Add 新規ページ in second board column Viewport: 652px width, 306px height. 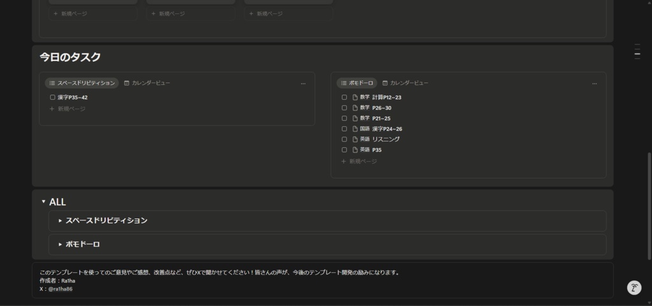(190, 14)
